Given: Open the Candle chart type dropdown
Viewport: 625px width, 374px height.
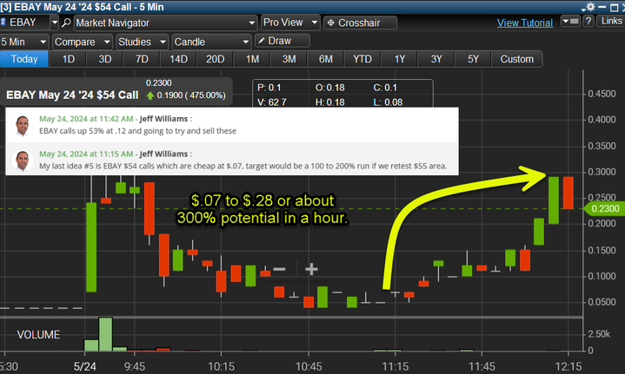Looking at the screenshot, I should click(x=211, y=42).
